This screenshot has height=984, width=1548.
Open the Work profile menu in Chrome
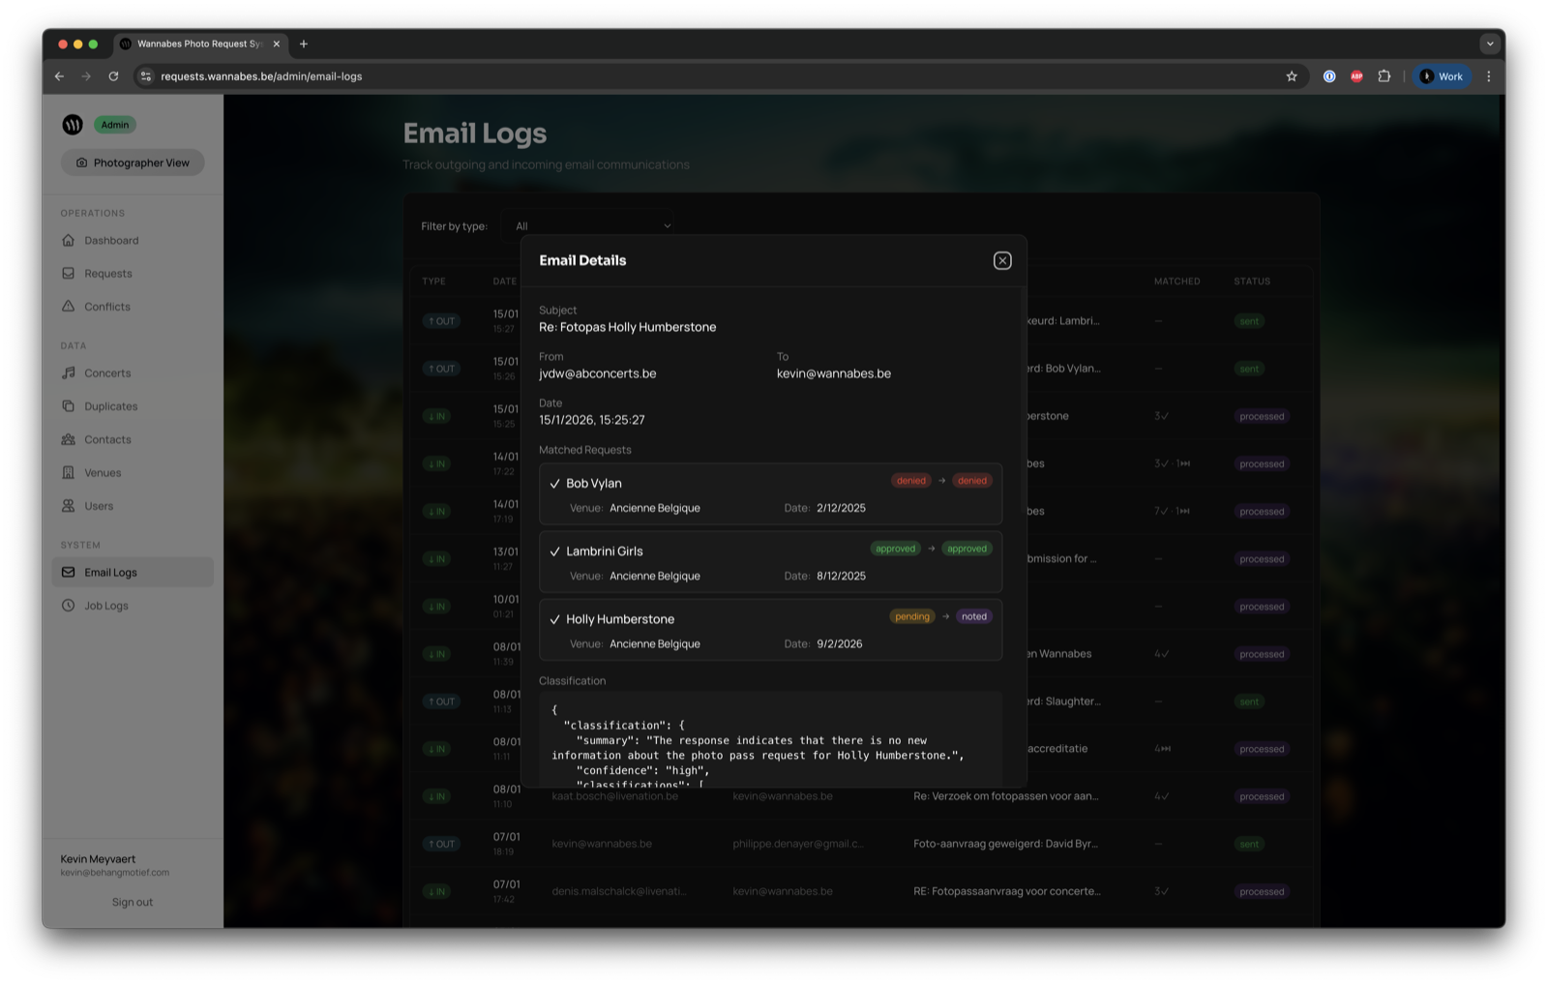coord(1441,75)
